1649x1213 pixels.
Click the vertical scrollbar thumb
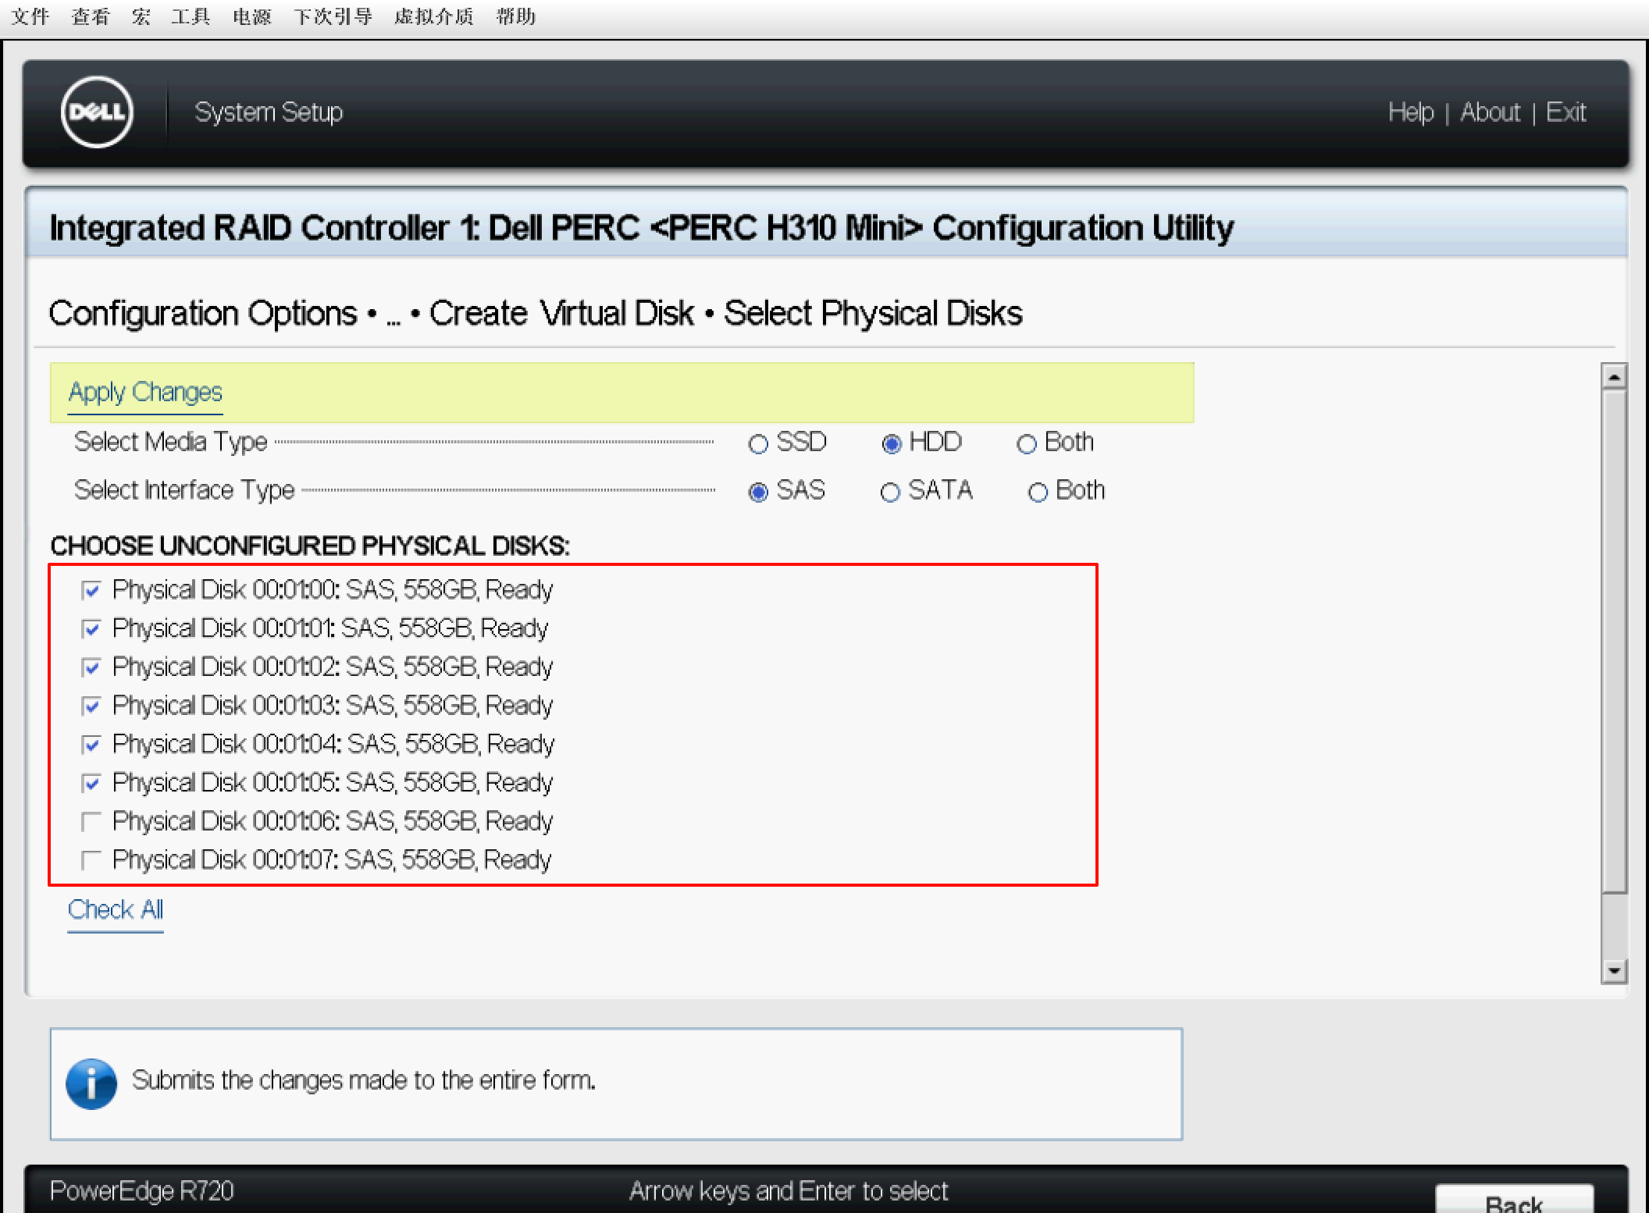(x=1614, y=642)
